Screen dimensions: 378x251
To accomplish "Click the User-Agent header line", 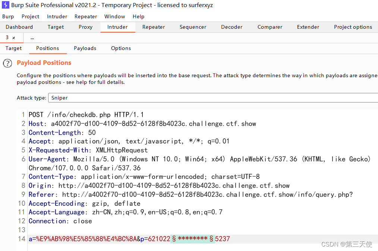I will pos(199,159).
